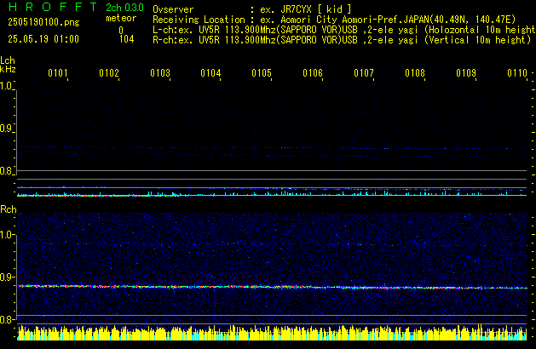Click time marker 0106

click(x=313, y=73)
